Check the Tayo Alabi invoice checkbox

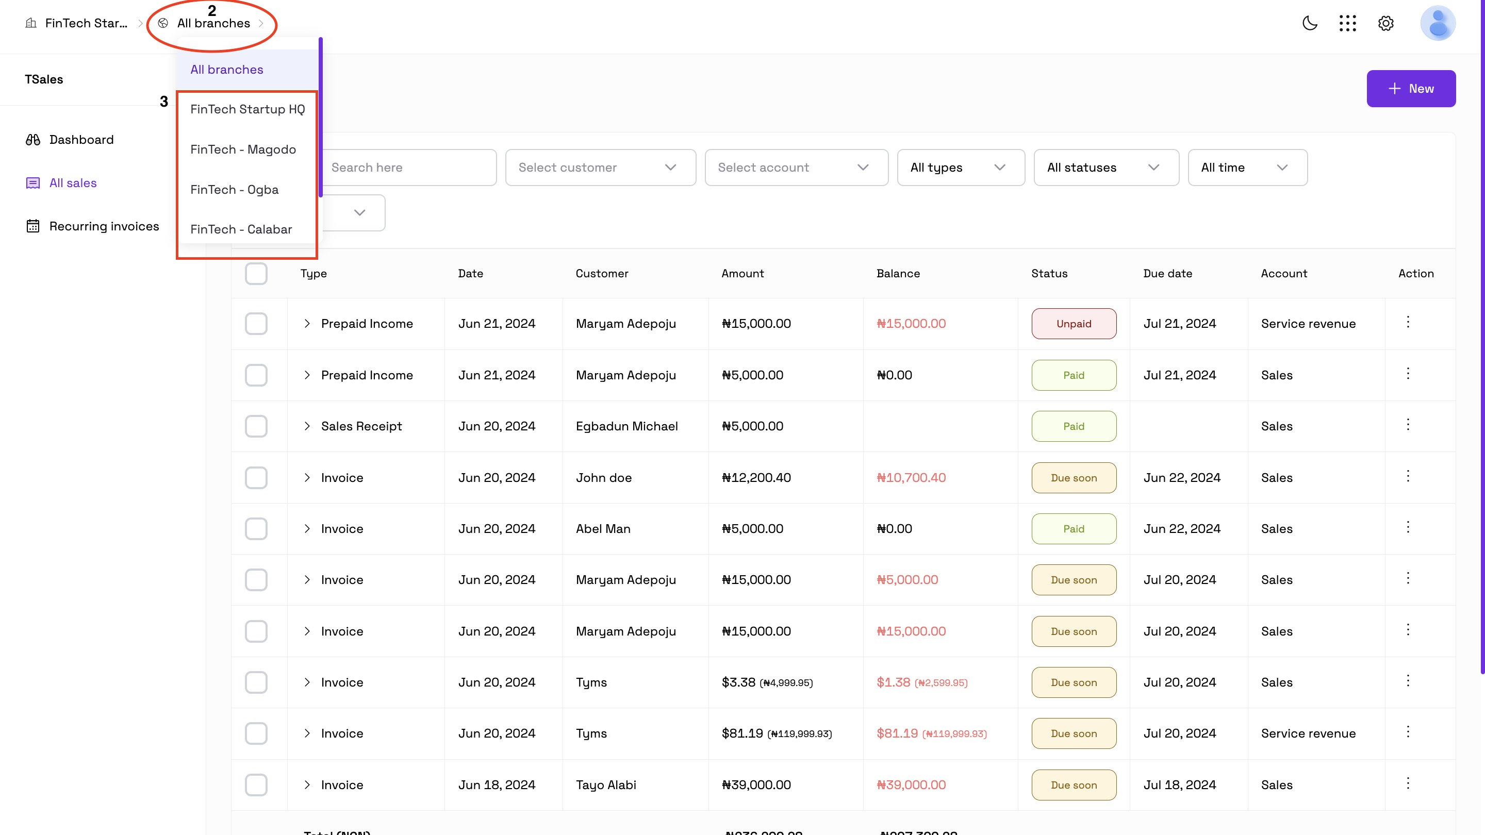256,785
